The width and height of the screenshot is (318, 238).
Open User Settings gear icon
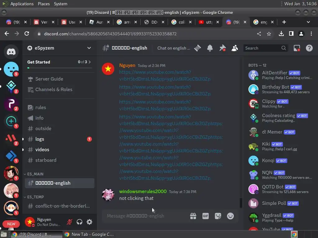[89, 222]
